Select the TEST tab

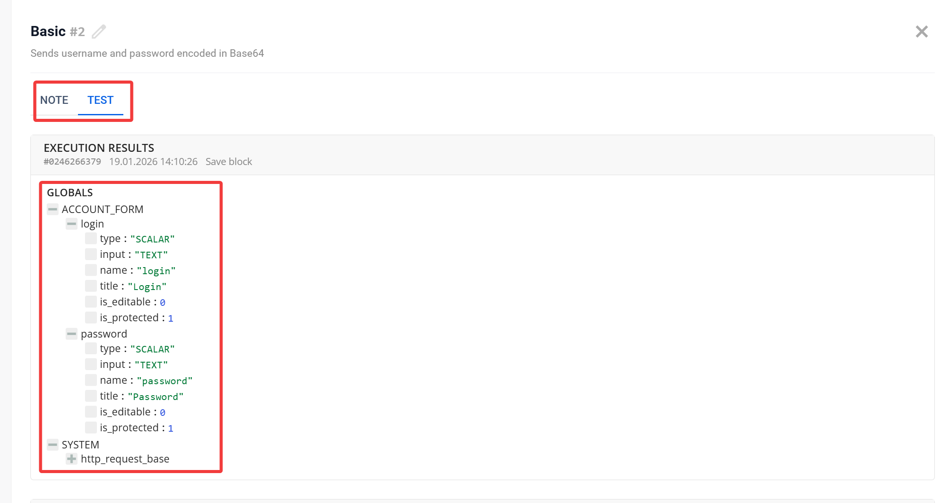[x=100, y=100]
